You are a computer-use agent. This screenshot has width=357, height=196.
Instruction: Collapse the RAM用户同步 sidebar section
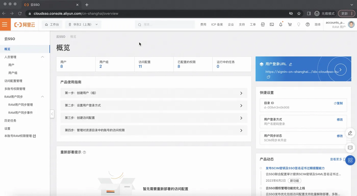point(43,97)
